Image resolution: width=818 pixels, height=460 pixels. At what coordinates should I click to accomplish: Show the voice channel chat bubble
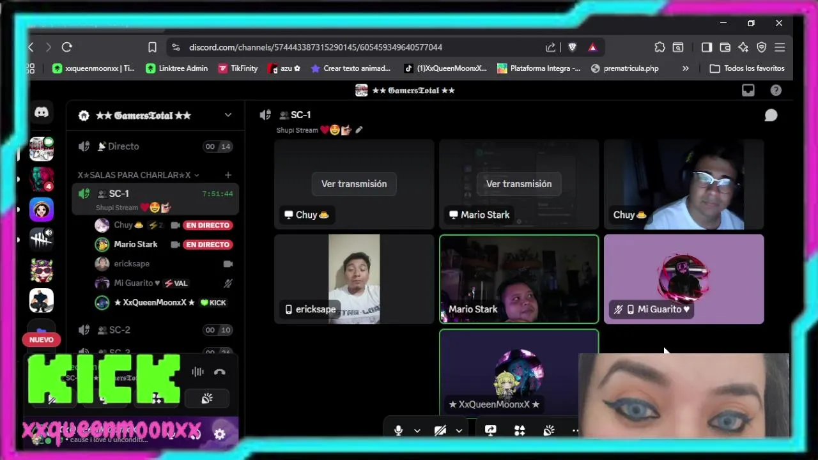[x=771, y=115]
